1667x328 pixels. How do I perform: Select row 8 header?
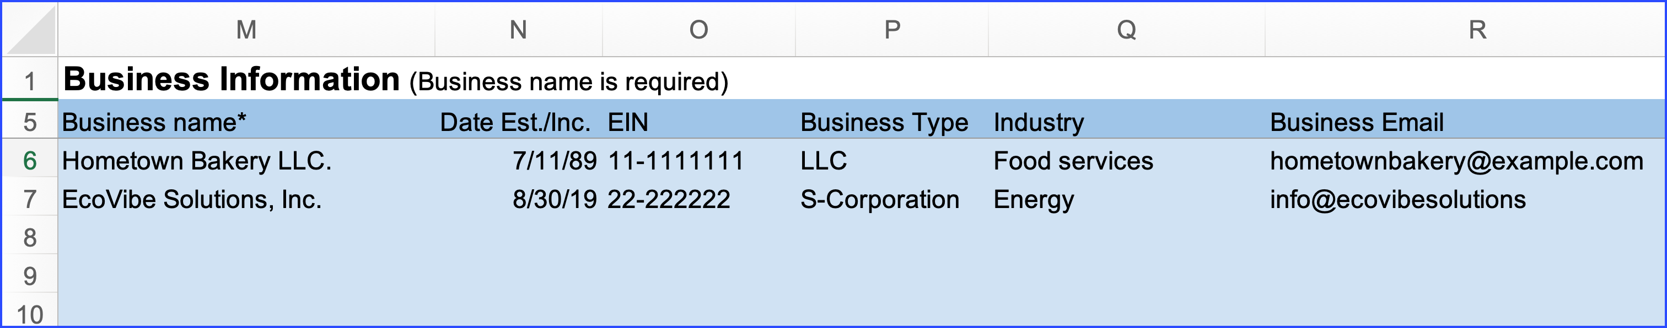tap(30, 238)
